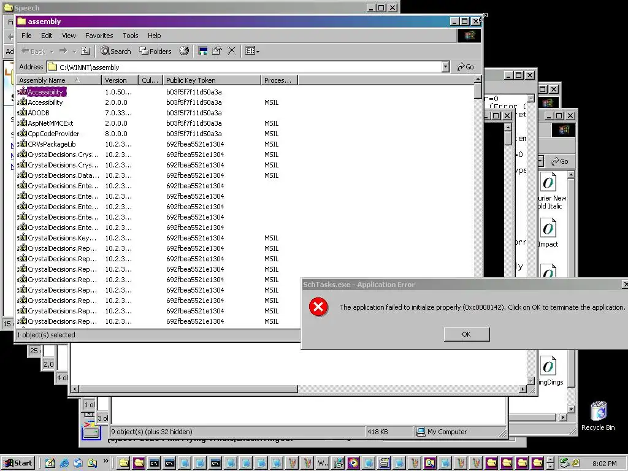
Task: Select the CRVsPackageLib assembly icon
Action: pyautogui.click(x=23, y=144)
